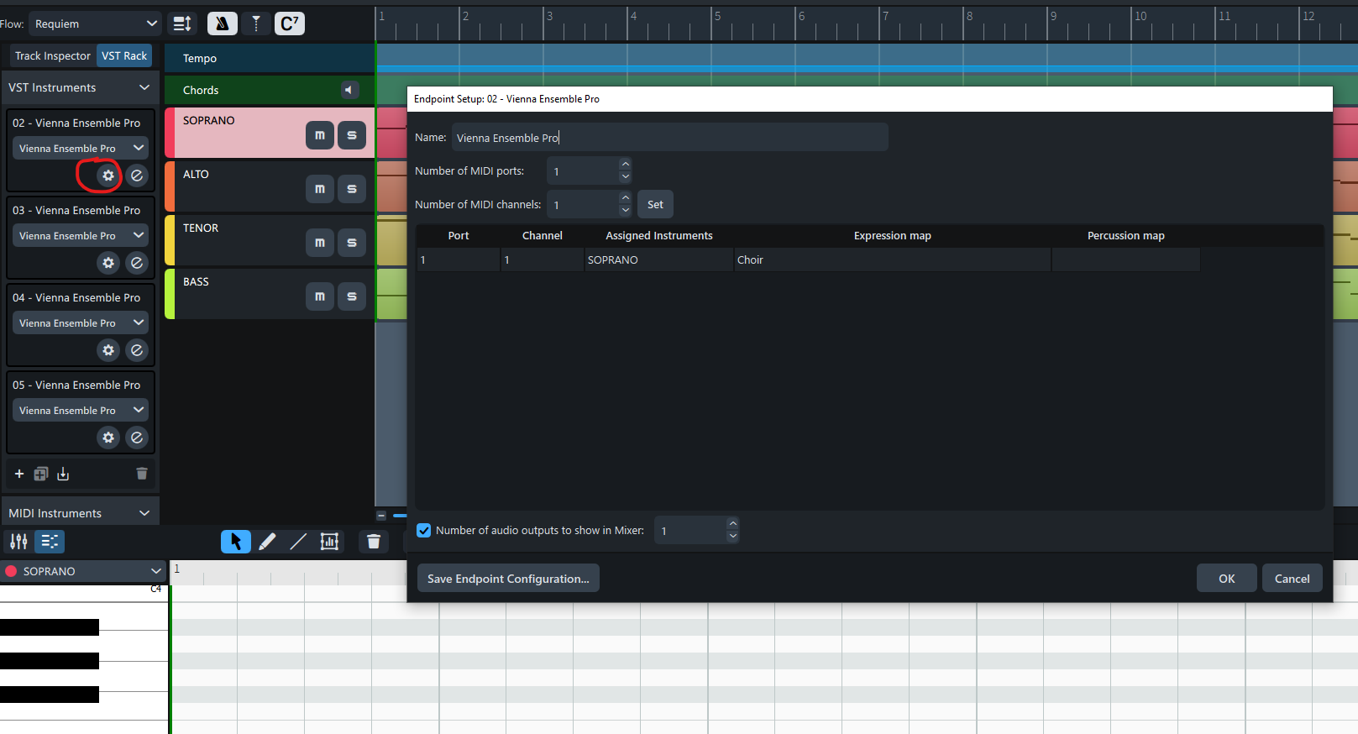Decrease Number of MIDI ports
1358x734 pixels.
pyautogui.click(x=626, y=178)
